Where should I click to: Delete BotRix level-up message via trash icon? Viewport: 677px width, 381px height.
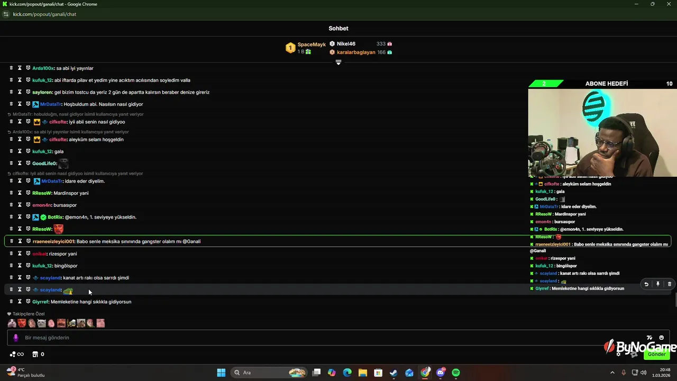tap(11, 217)
